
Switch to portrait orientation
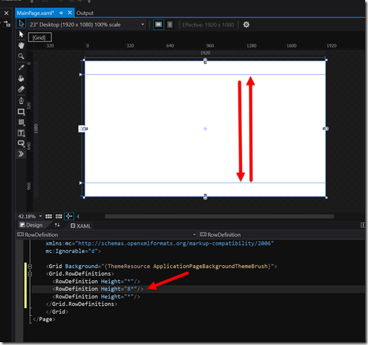click(x=170, y=24)
